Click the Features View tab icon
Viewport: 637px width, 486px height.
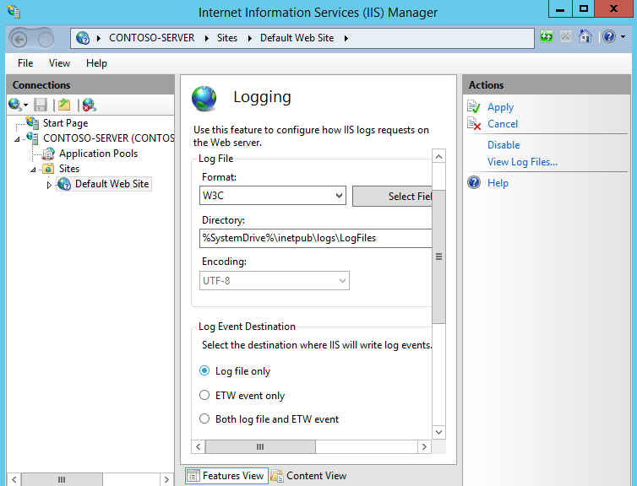[193, 475]
